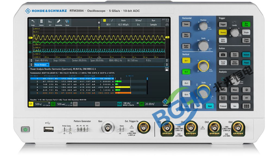
Task: Expand the FFT parameter bar right arrows
Action: coord(167,60)
